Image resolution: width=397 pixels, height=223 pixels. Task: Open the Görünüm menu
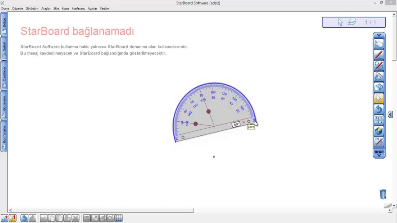coord(32,8)
